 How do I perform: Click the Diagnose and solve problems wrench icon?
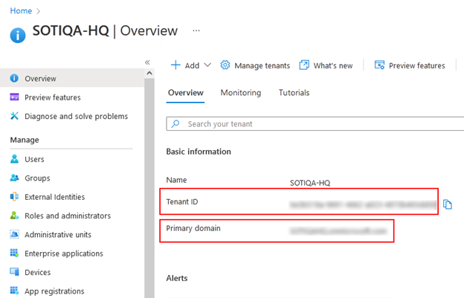point(14,116)
